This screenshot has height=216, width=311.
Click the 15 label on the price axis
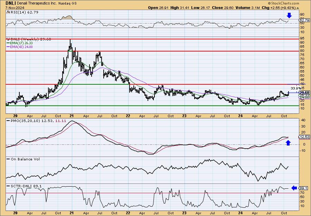[302, 104]
